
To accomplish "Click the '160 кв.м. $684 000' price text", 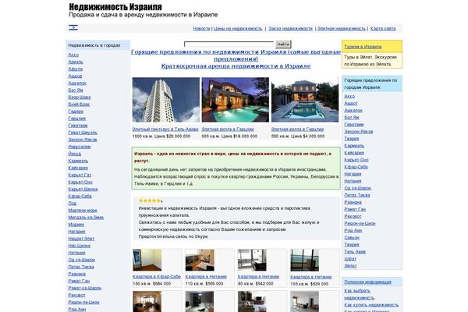I will 151,284.
